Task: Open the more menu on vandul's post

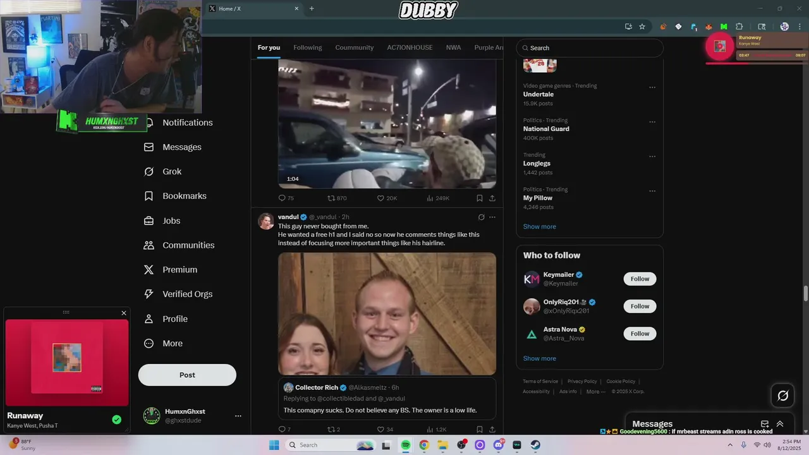Action: 492,217
